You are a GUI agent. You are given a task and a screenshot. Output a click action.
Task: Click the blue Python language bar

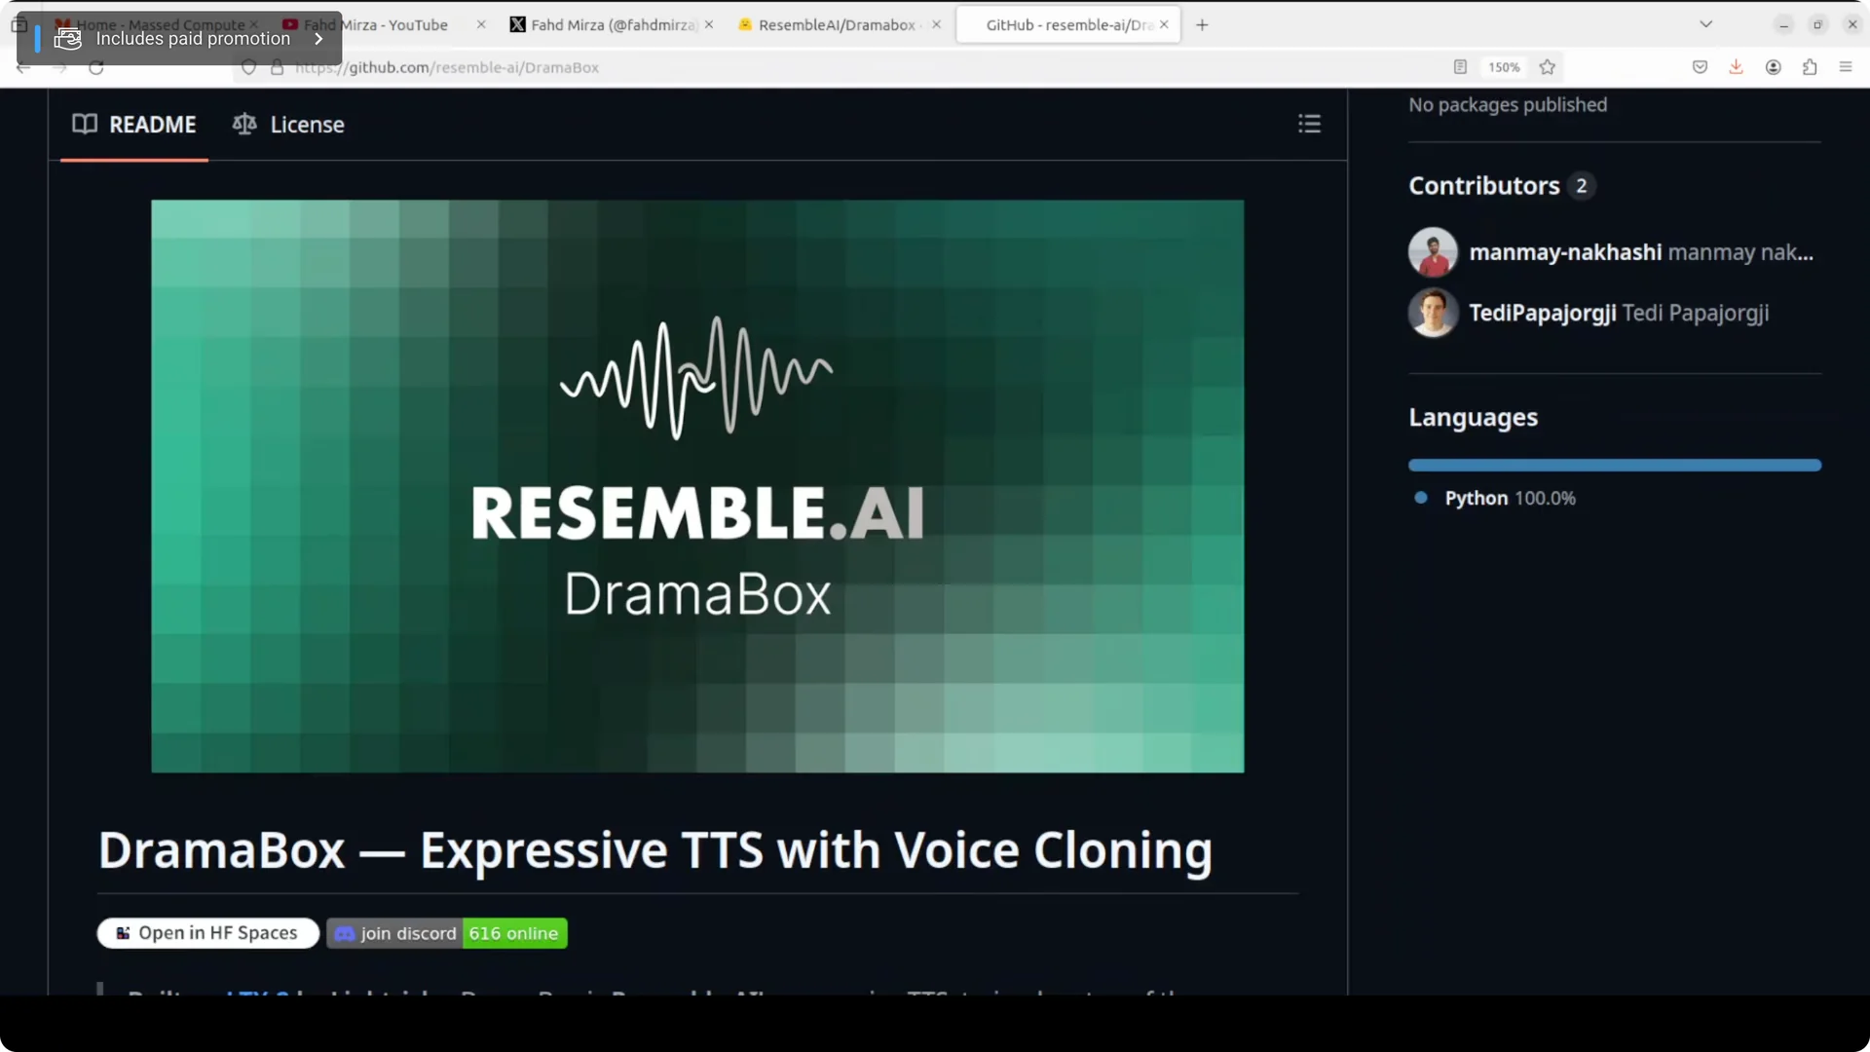(1615, 466)
